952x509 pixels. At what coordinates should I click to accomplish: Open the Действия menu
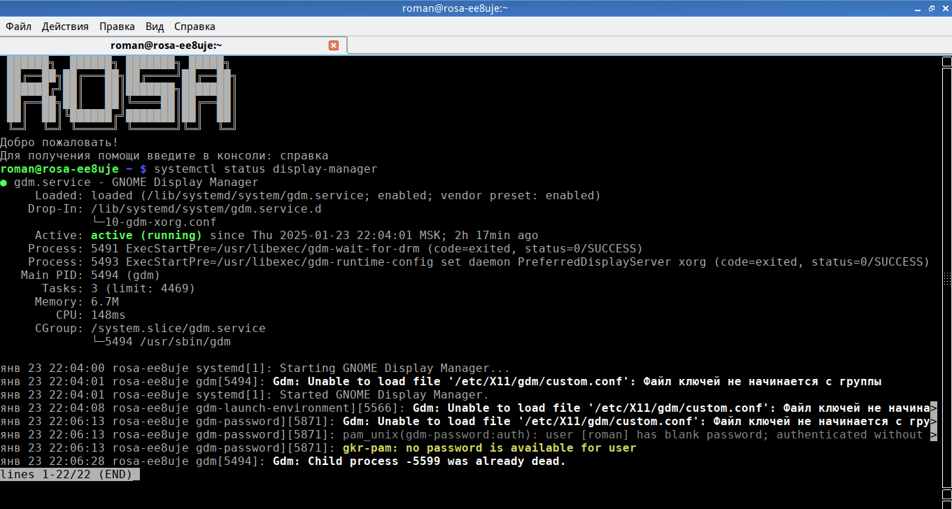(65, 27)
